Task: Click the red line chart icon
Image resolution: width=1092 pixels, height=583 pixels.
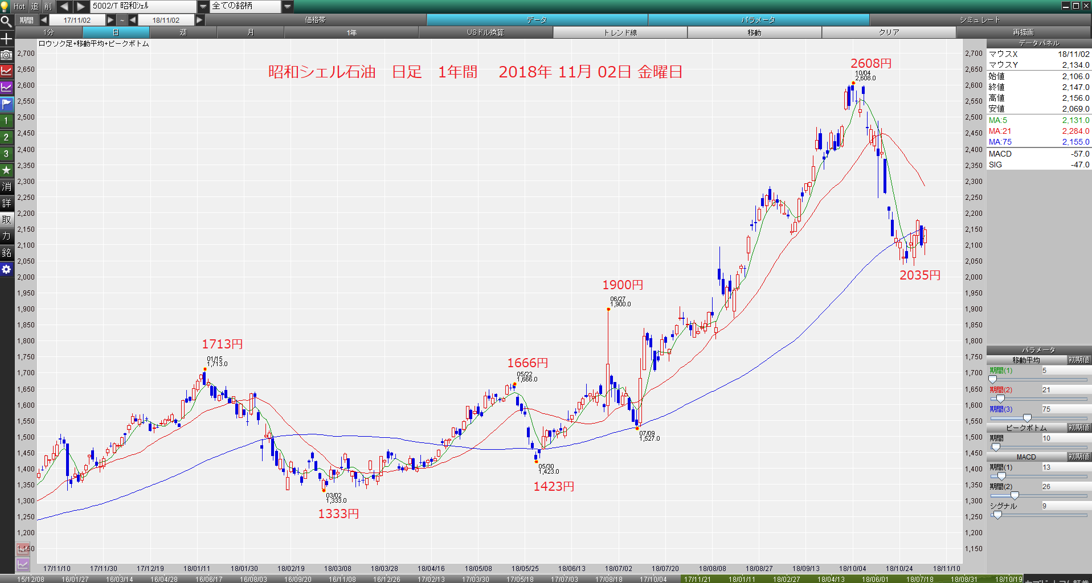Action: point(6,72)
